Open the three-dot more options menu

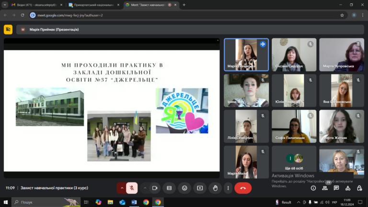228,188
